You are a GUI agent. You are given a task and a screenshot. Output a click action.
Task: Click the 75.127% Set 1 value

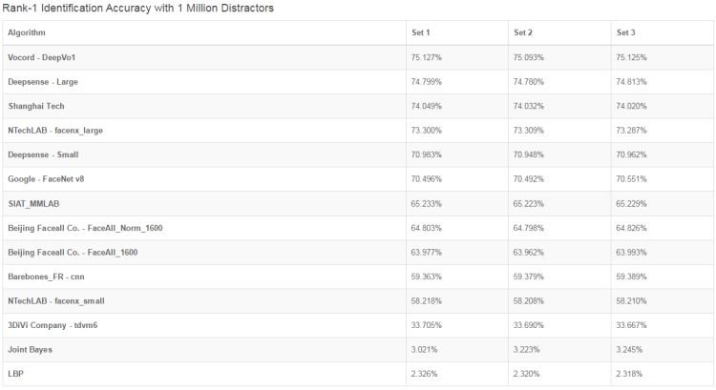pos(426,57)
